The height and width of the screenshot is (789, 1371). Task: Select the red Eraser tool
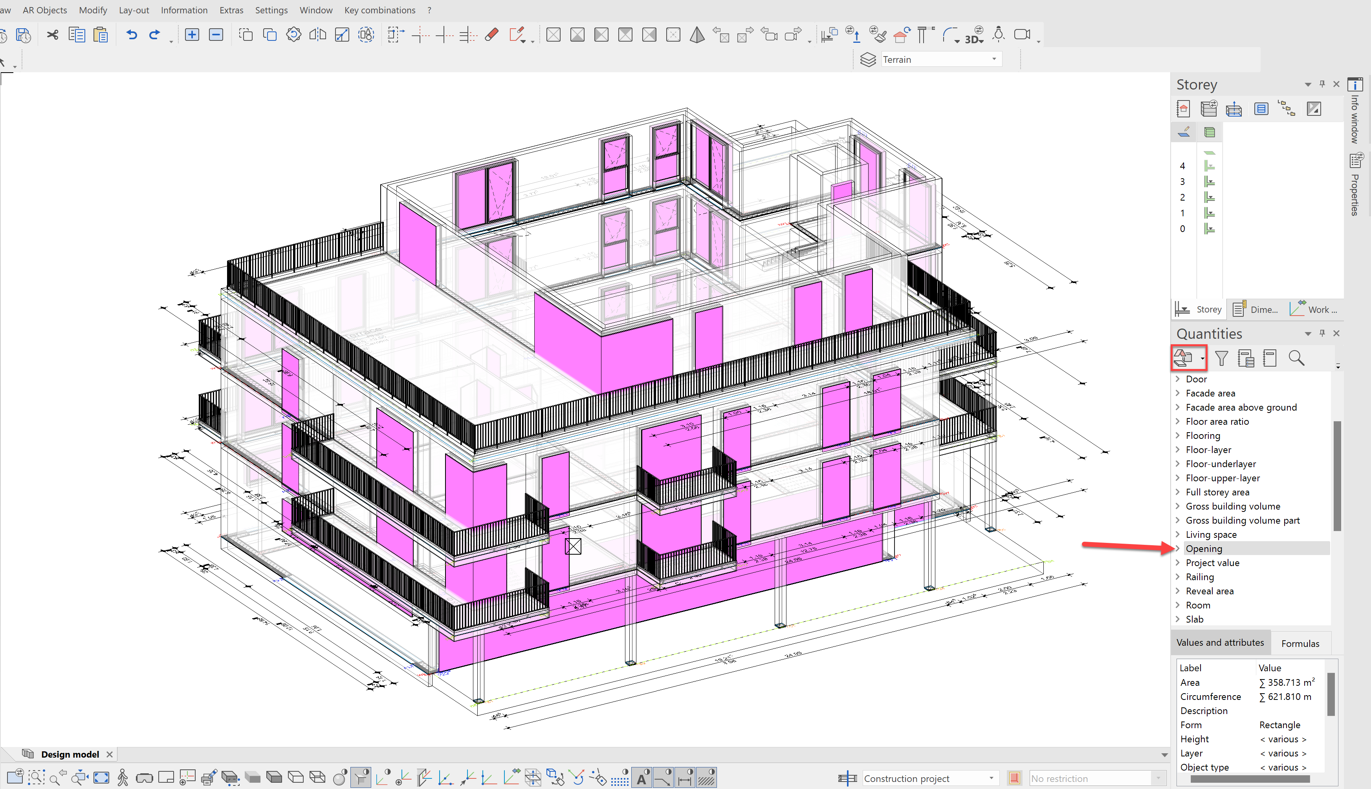coord(491,35)
